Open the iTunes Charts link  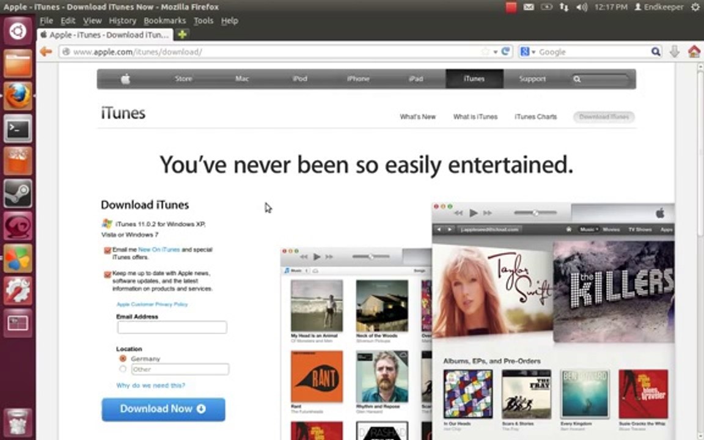pyautogui.click(x=535, y=117)
